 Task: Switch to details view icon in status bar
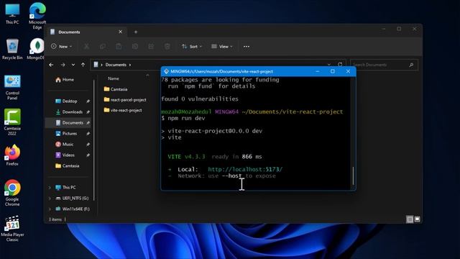(x=410, y=219)
